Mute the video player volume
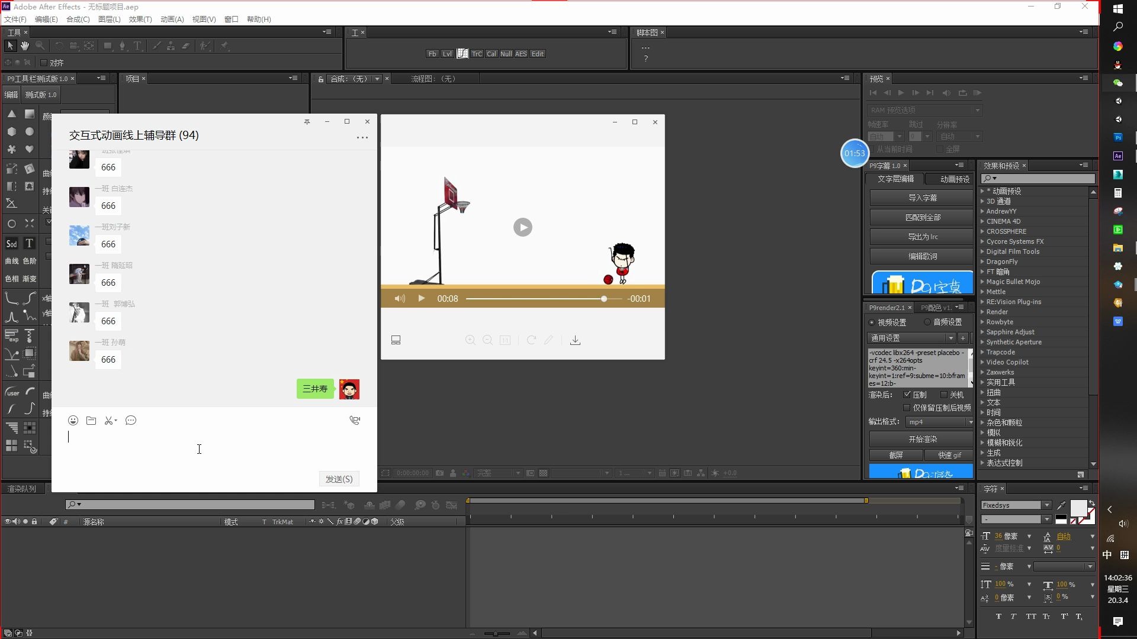 [400, 299]
